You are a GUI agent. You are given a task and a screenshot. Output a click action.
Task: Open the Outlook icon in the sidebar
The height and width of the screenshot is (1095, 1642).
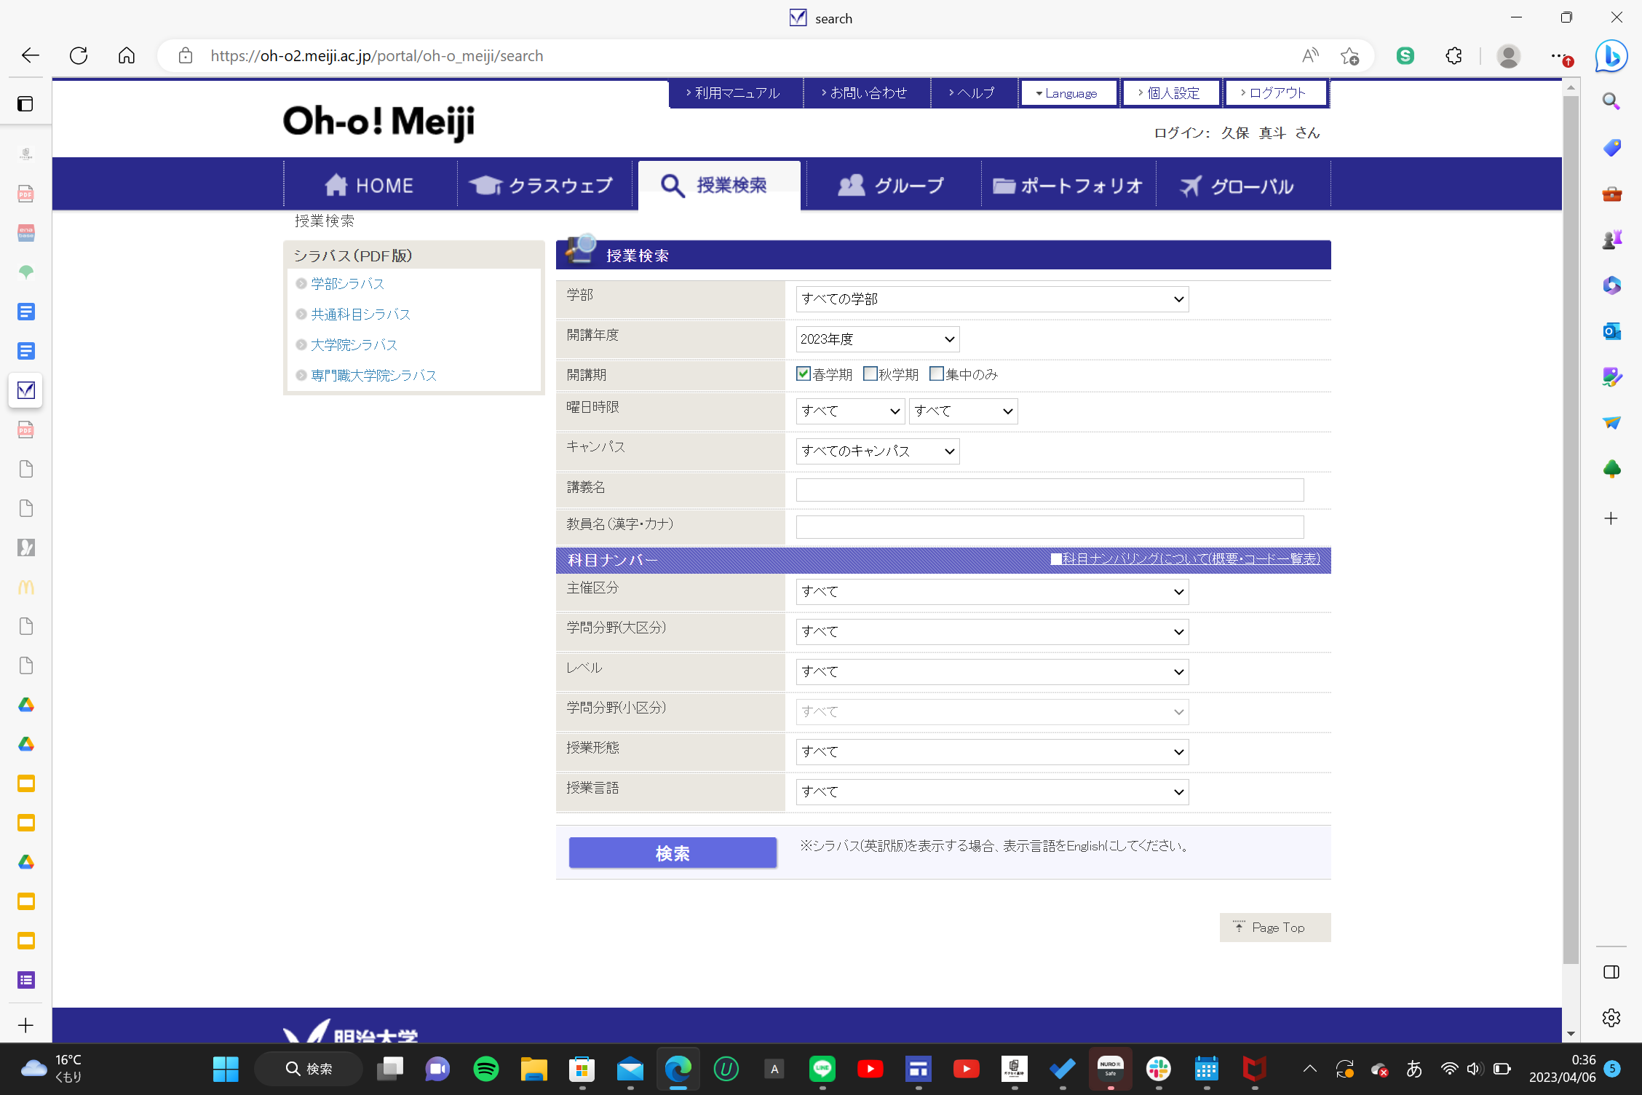click(1611, 331)
